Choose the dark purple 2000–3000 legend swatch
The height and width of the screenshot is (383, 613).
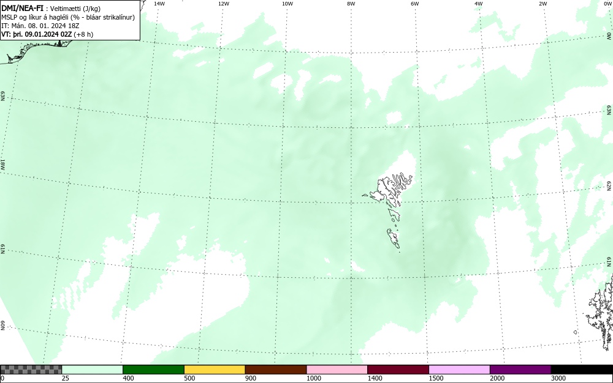tap(520, 370)
